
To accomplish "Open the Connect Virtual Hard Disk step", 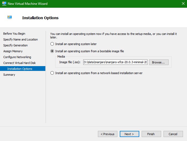I will coord(19,63).
